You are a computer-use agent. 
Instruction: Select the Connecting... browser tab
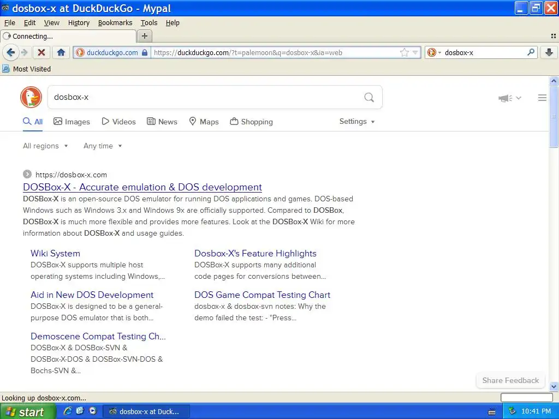pos(68,36)
